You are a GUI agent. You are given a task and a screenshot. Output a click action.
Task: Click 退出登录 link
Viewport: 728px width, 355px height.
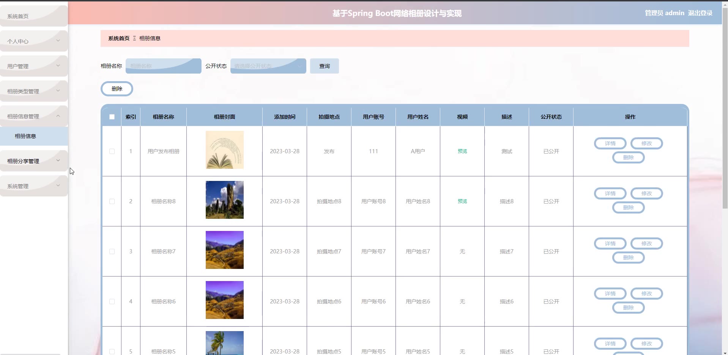click(x=700, y=13)
